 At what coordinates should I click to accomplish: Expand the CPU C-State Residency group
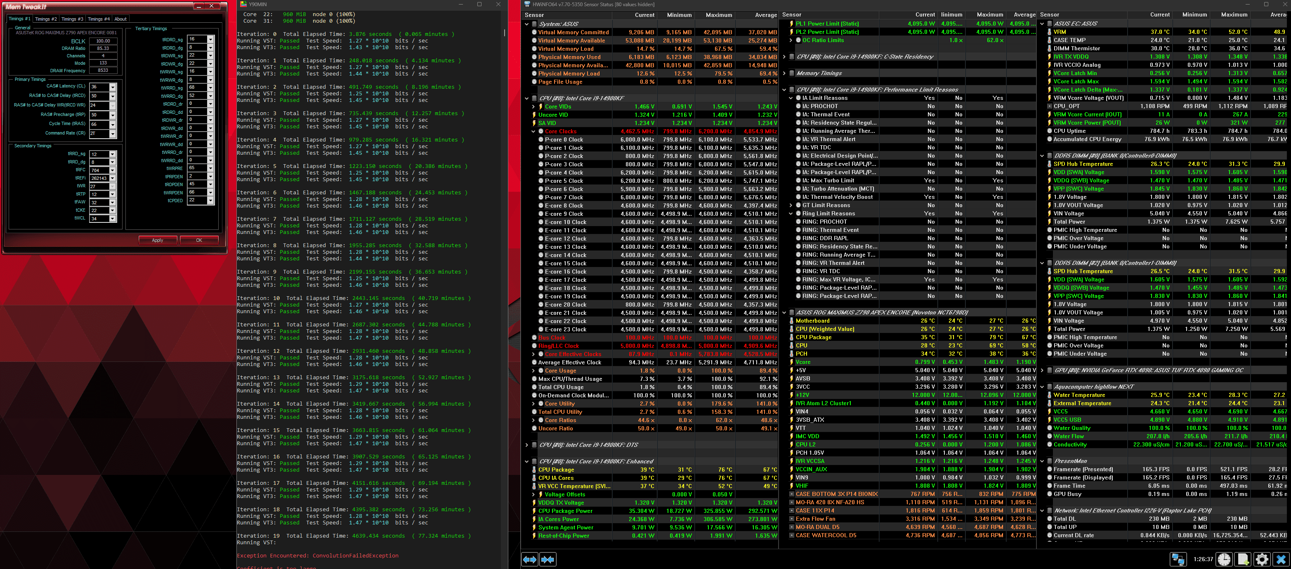(x=784, y=57)
